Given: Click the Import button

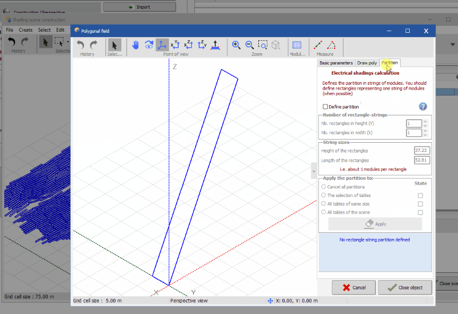Looking at the screenshot, I should pyautogui.click(x=140, y=7).
